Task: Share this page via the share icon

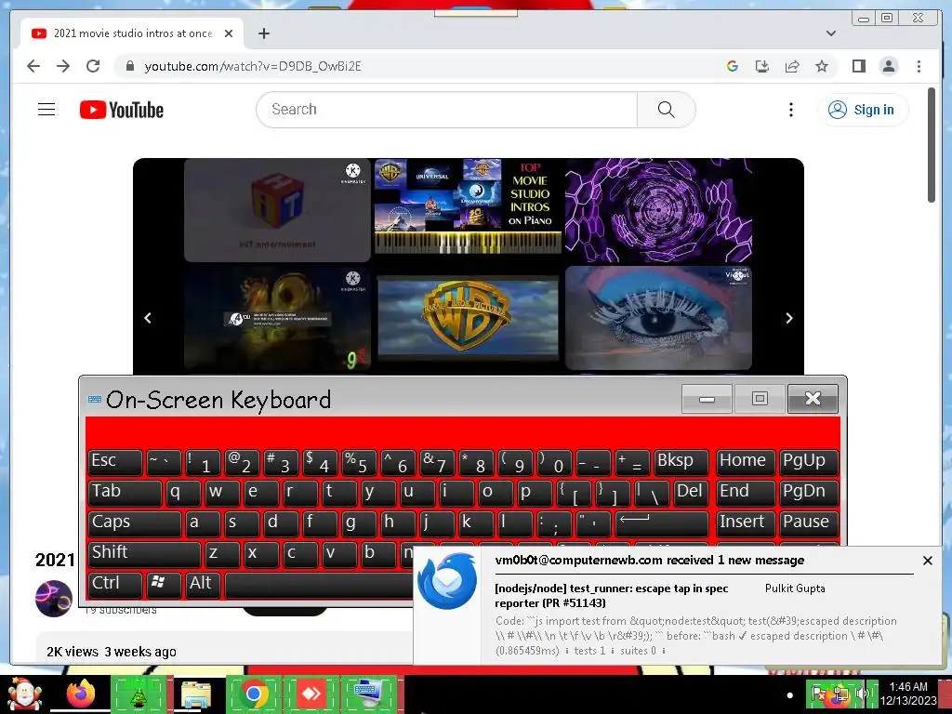Action: coord(792,66)
